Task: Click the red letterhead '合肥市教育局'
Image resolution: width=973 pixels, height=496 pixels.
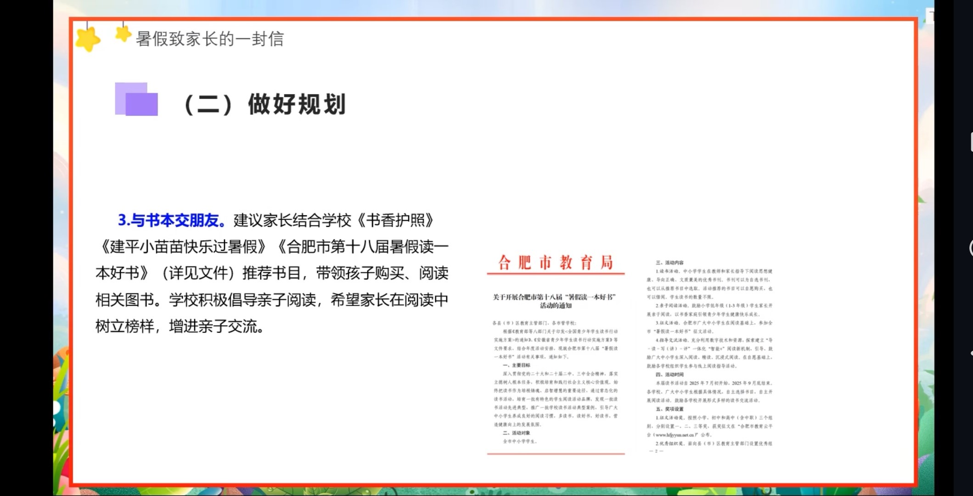Action: (x=556, y=263)
